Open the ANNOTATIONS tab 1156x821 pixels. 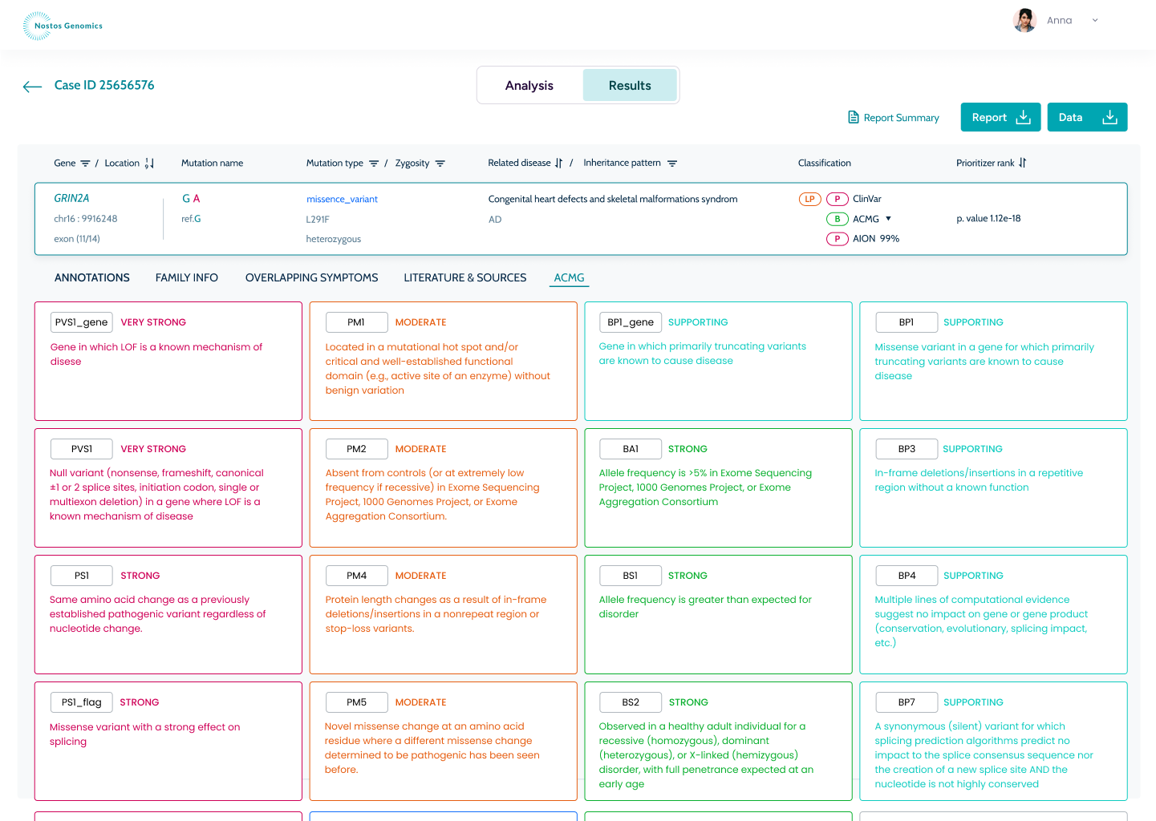pos(92,277)
